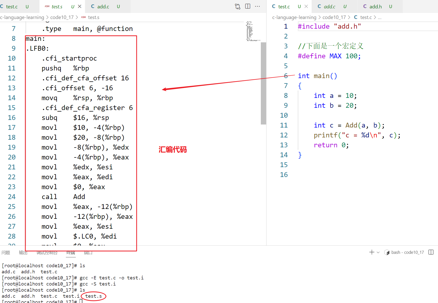Image resolution: width=438 pixels, height=303 pixels.
Task: Open more actions ellipsis menu in left editor
Action: pyautogui.click(x=258, y=6)
